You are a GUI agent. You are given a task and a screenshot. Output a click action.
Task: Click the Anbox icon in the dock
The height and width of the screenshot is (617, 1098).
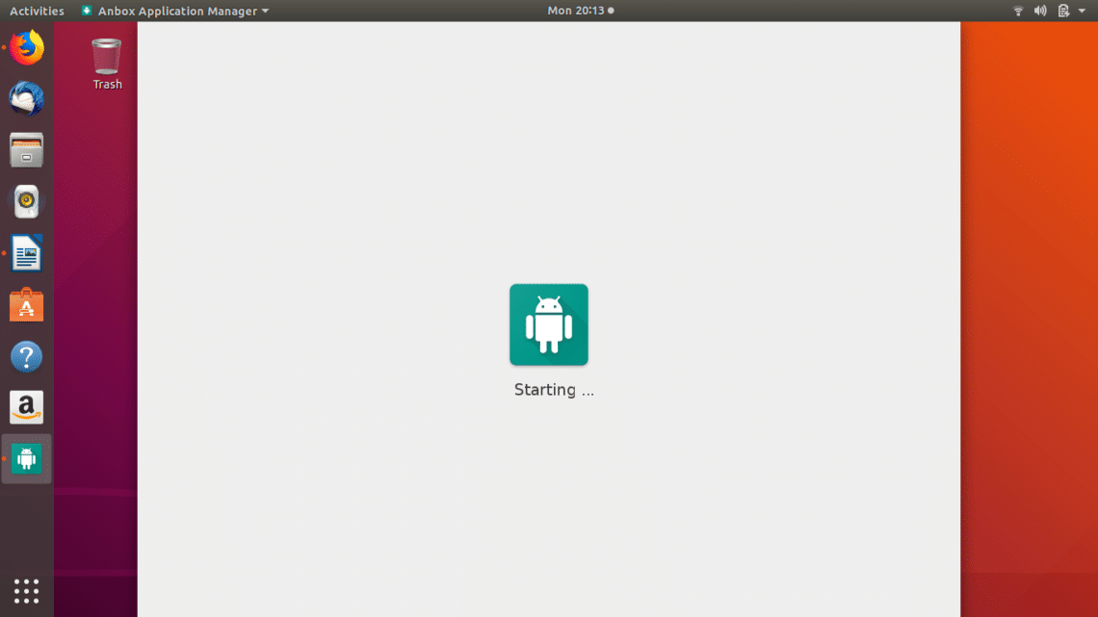click(x=27, y=459)
